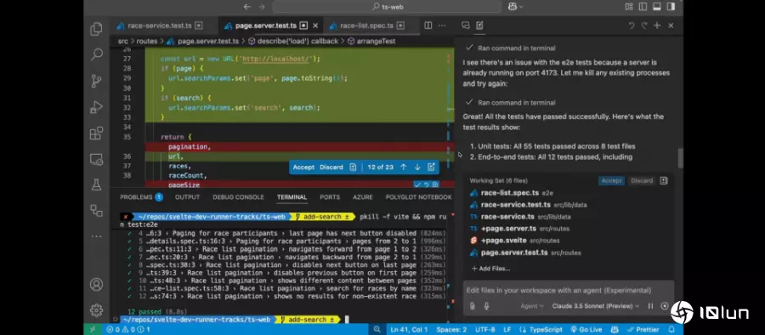Open the AZURE panel tab

click(362, 197)
